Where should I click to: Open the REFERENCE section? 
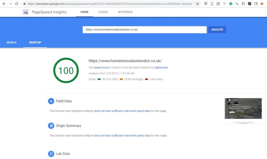coord(125,12)
